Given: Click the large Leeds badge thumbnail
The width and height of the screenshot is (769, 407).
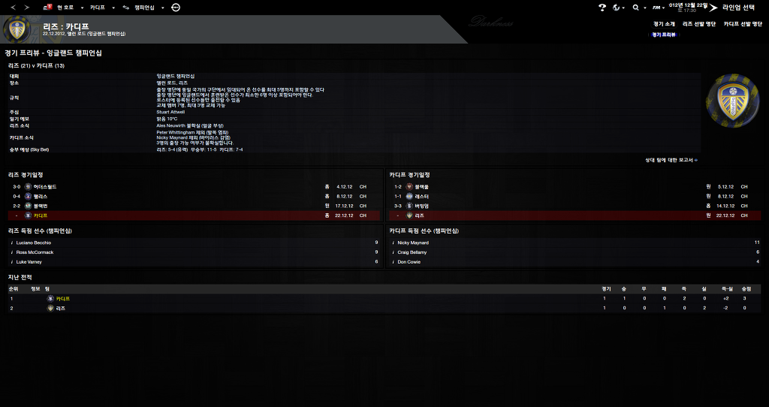Looking at the screenshot, I should [732, 101].
